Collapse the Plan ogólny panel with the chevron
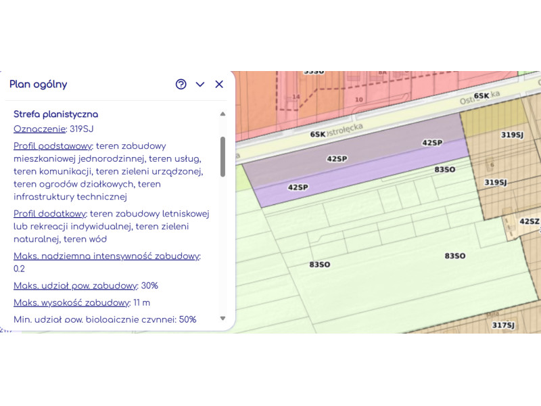541x406 pixels. [200, 84]
